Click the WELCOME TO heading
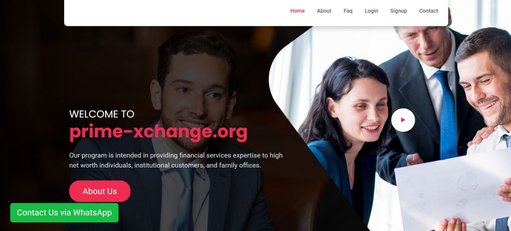 [102, 114]
